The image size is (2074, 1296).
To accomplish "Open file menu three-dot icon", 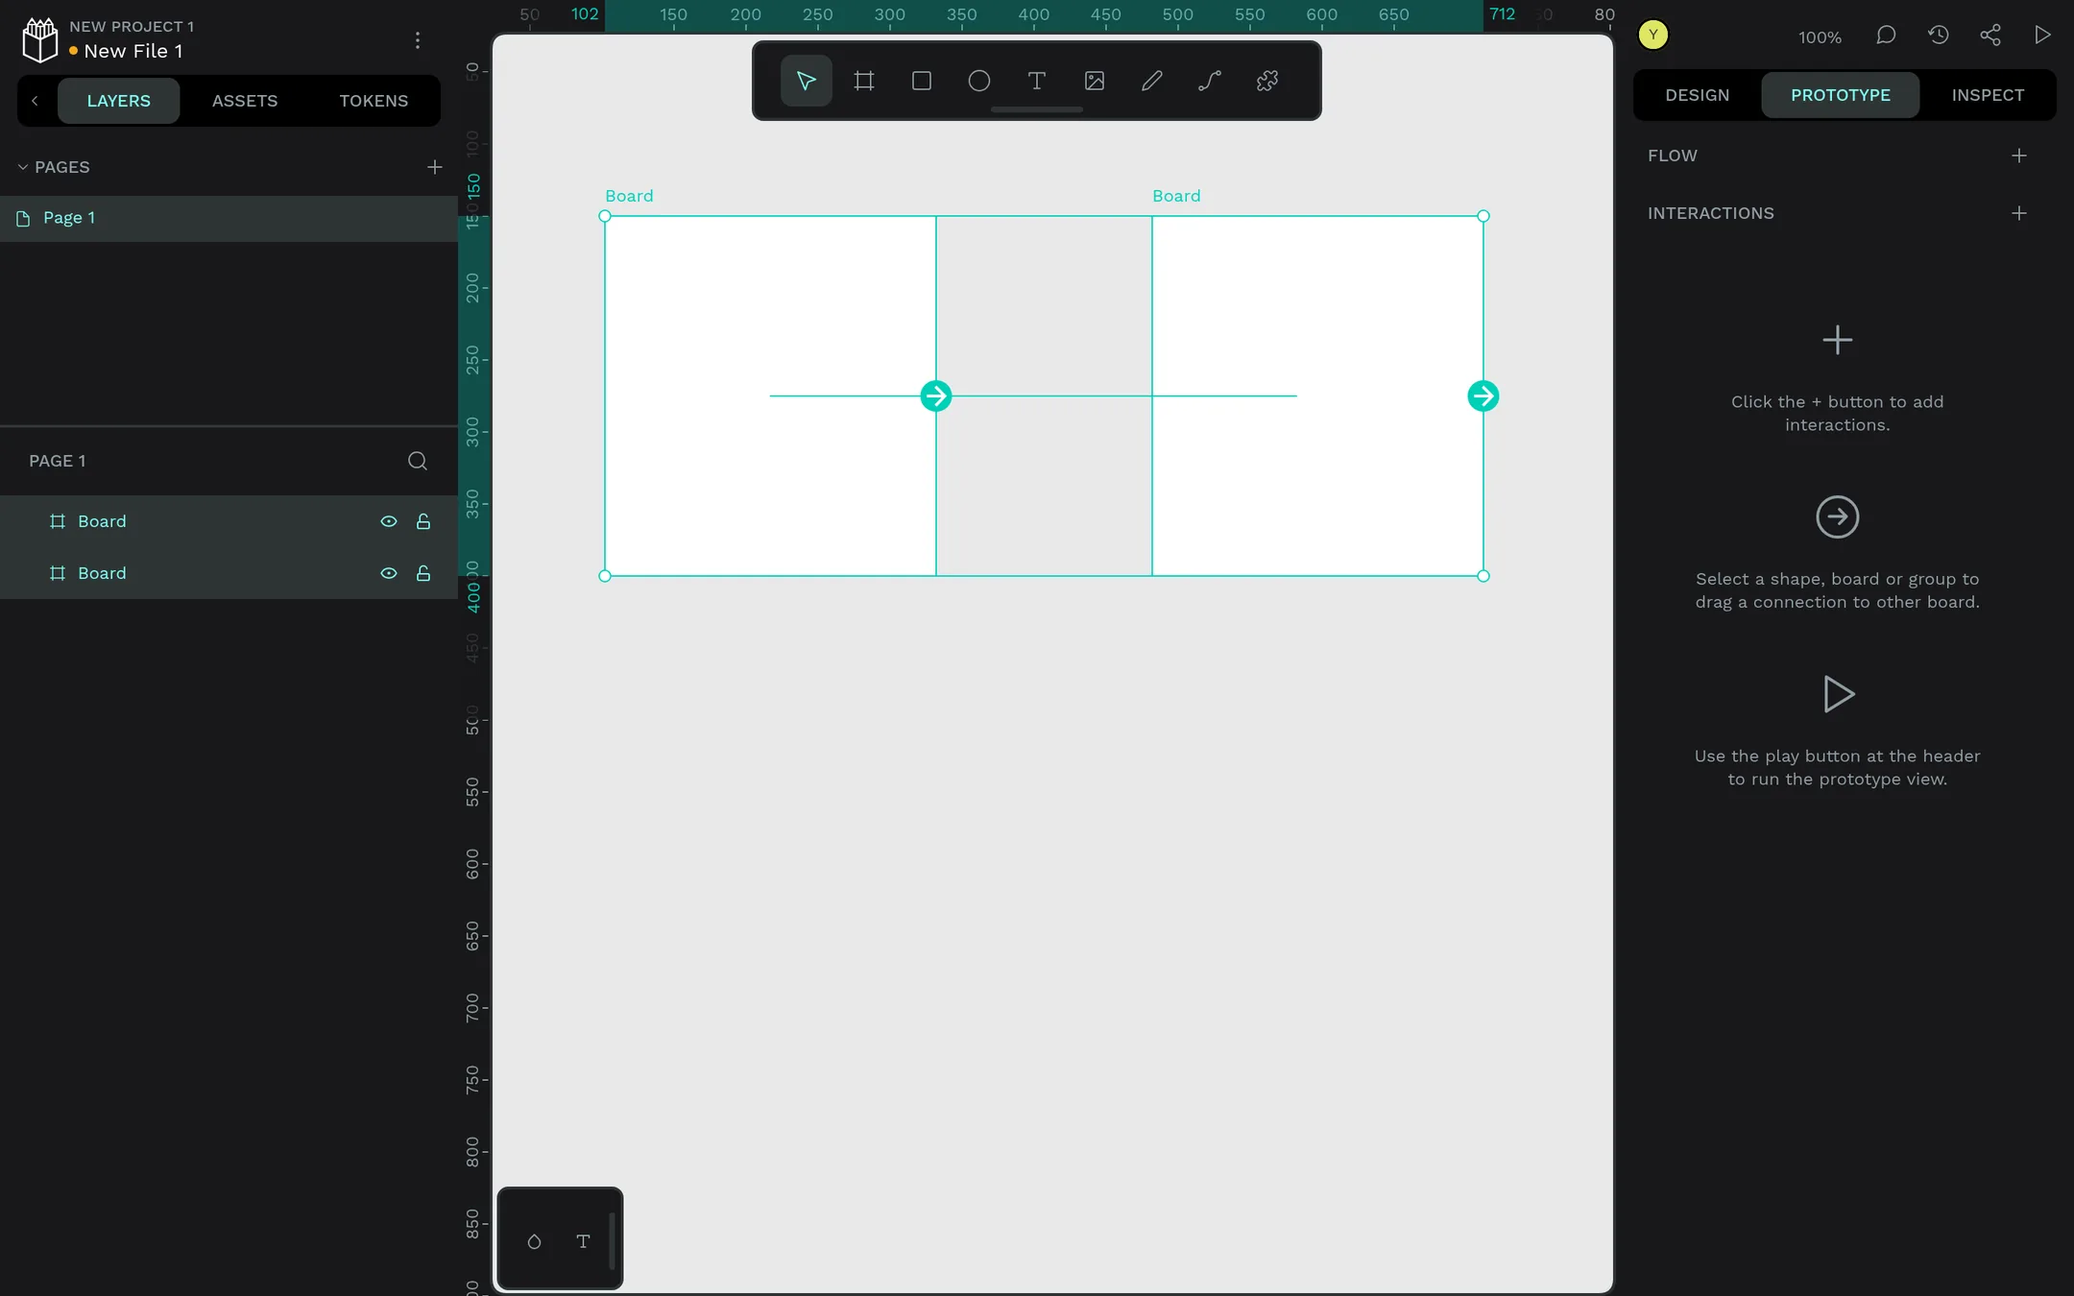I will pyautogui.click(x=417, y=40).
